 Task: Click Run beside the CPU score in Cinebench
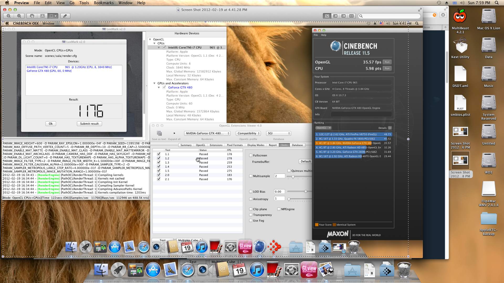pyautogui.click(x=387, y=68)
